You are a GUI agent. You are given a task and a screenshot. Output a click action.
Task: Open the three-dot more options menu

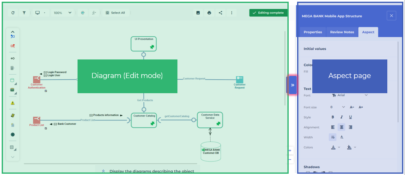[231, 13]
